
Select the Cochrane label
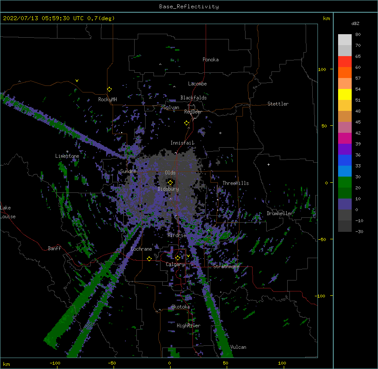click(x=141, y=249)
